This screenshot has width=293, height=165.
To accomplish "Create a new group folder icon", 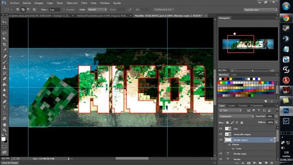I will [x=260, y=163].
